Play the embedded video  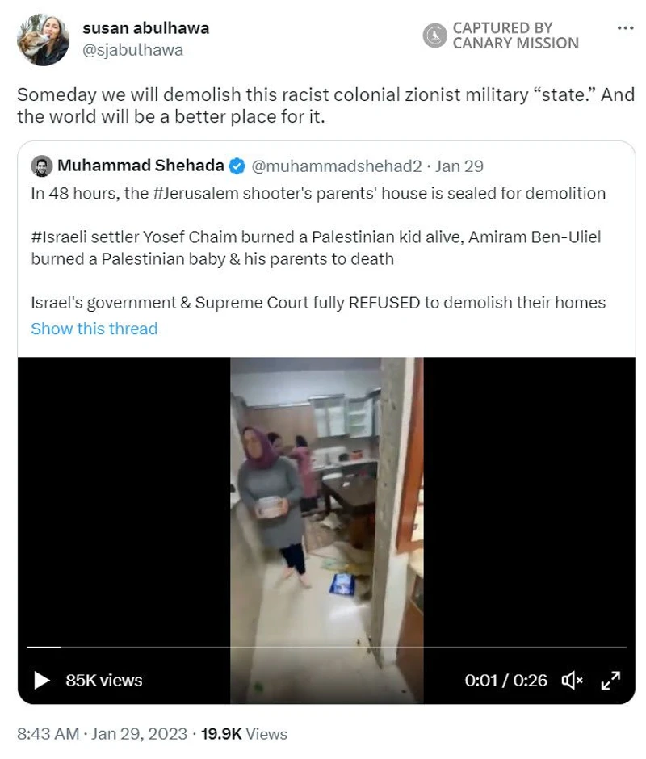pyautogui.click(x=42, y=680)
